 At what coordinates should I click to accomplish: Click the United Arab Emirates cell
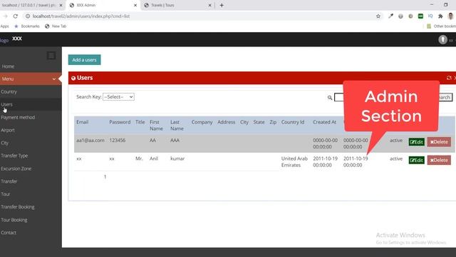pyautogui.click(x=294, y=162)
